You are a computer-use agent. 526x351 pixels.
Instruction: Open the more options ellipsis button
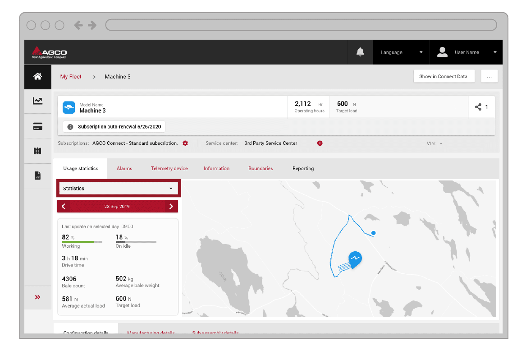[x=489, y=76]
